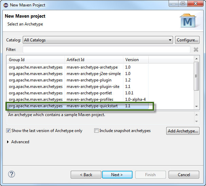Maximize the New Maven Project window
The width and height of the screenshot is (206, 186).
pyautogui.click(x=183, y=3)
